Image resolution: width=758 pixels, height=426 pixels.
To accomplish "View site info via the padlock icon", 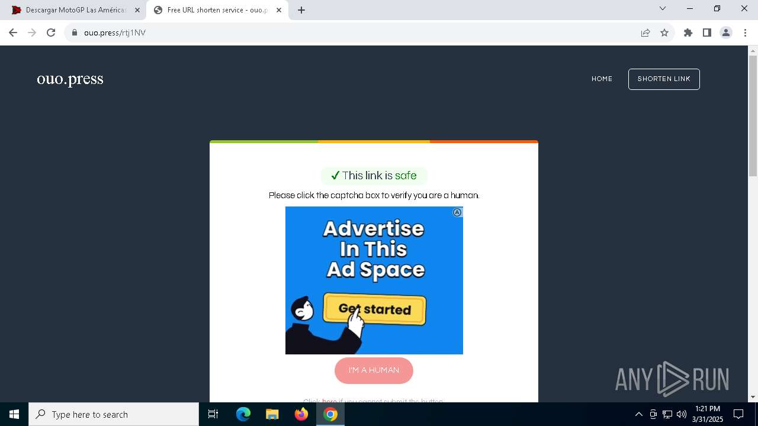I will (75, 33).
